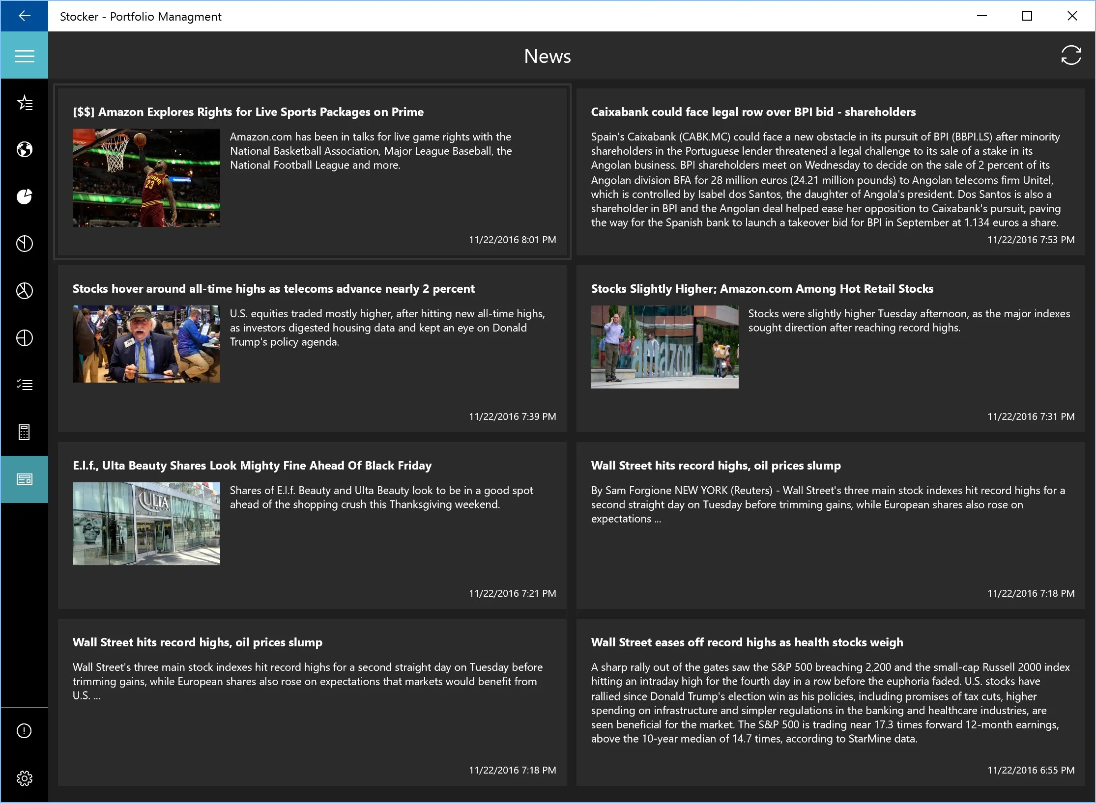Maximize the Stocker window
1096x803 pixels.
pos(1027,16)
